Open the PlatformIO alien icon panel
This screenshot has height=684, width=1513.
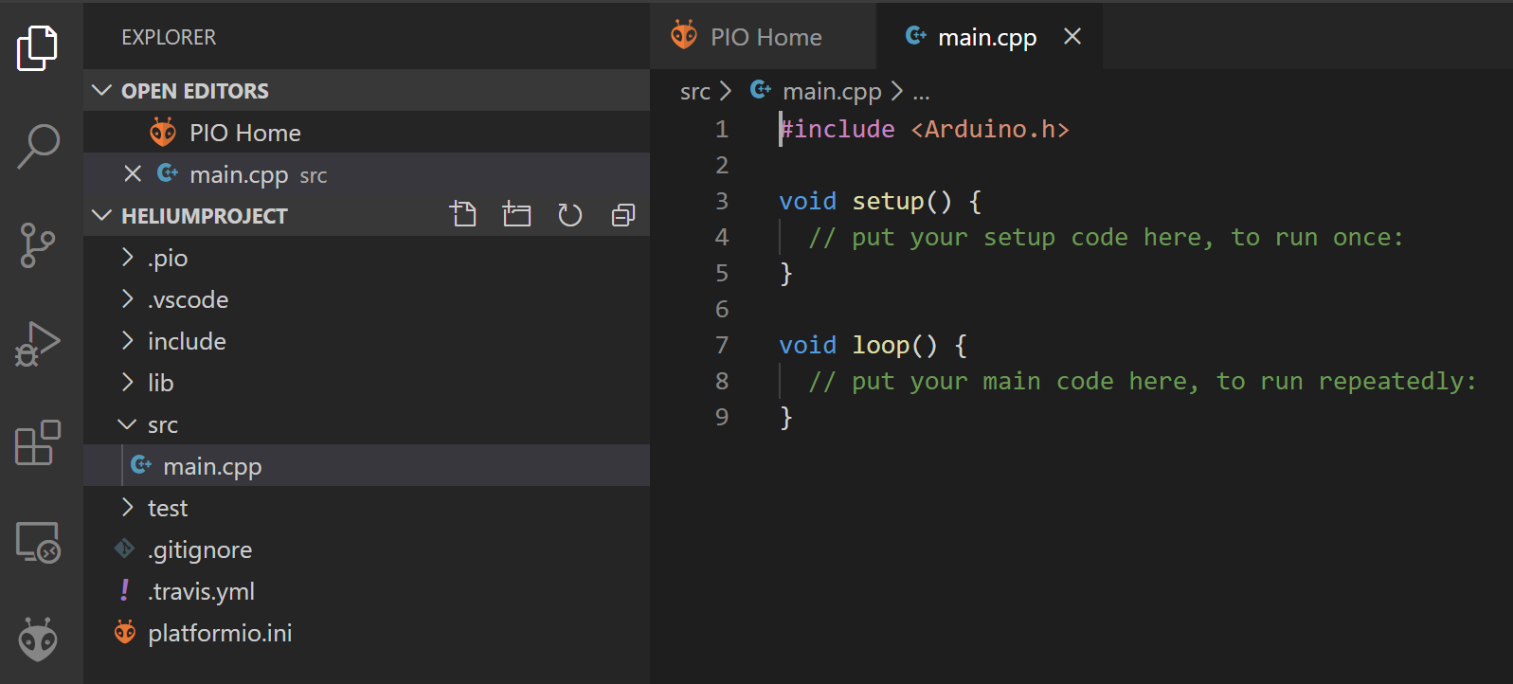pyautogui.click(x=38, y=639)
